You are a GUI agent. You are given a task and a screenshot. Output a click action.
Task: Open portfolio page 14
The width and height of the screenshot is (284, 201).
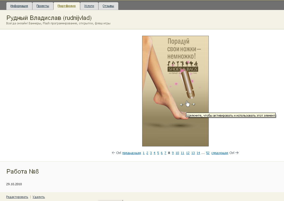(198, 153)
